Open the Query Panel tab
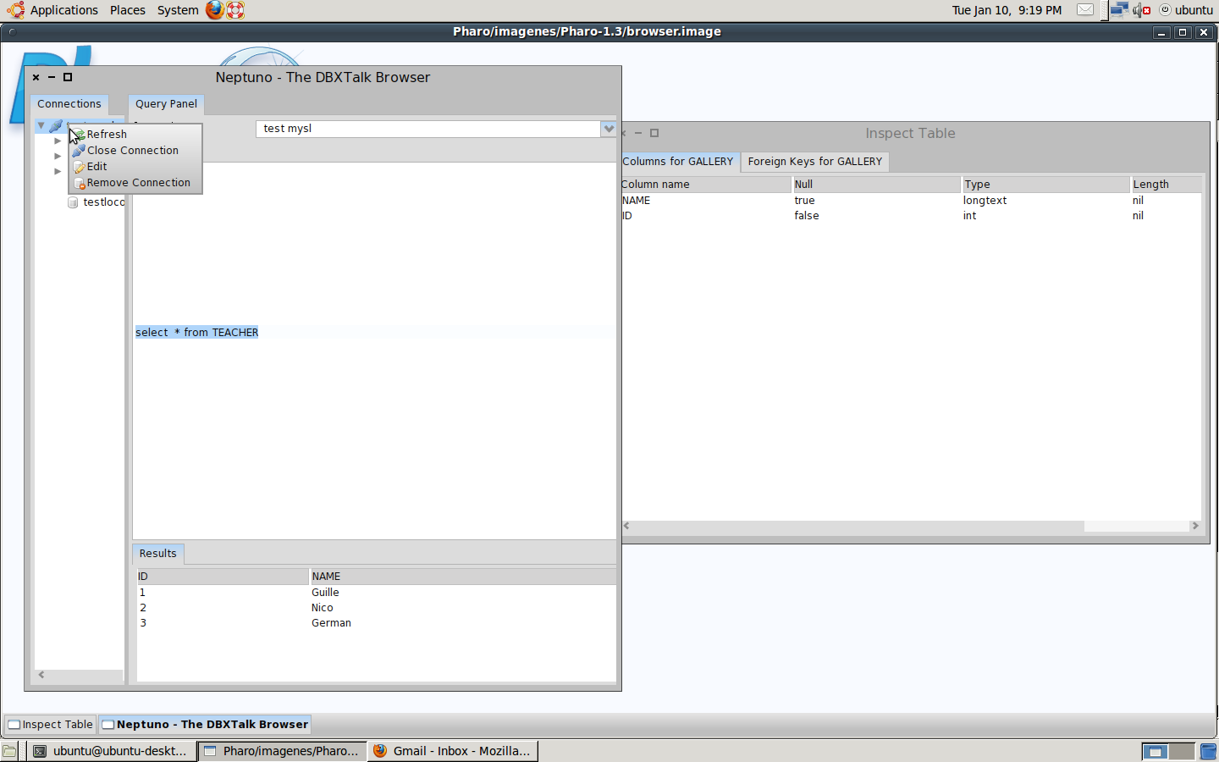The height and width of the screenshot is (762, 1219). click(x=166, y=103)
